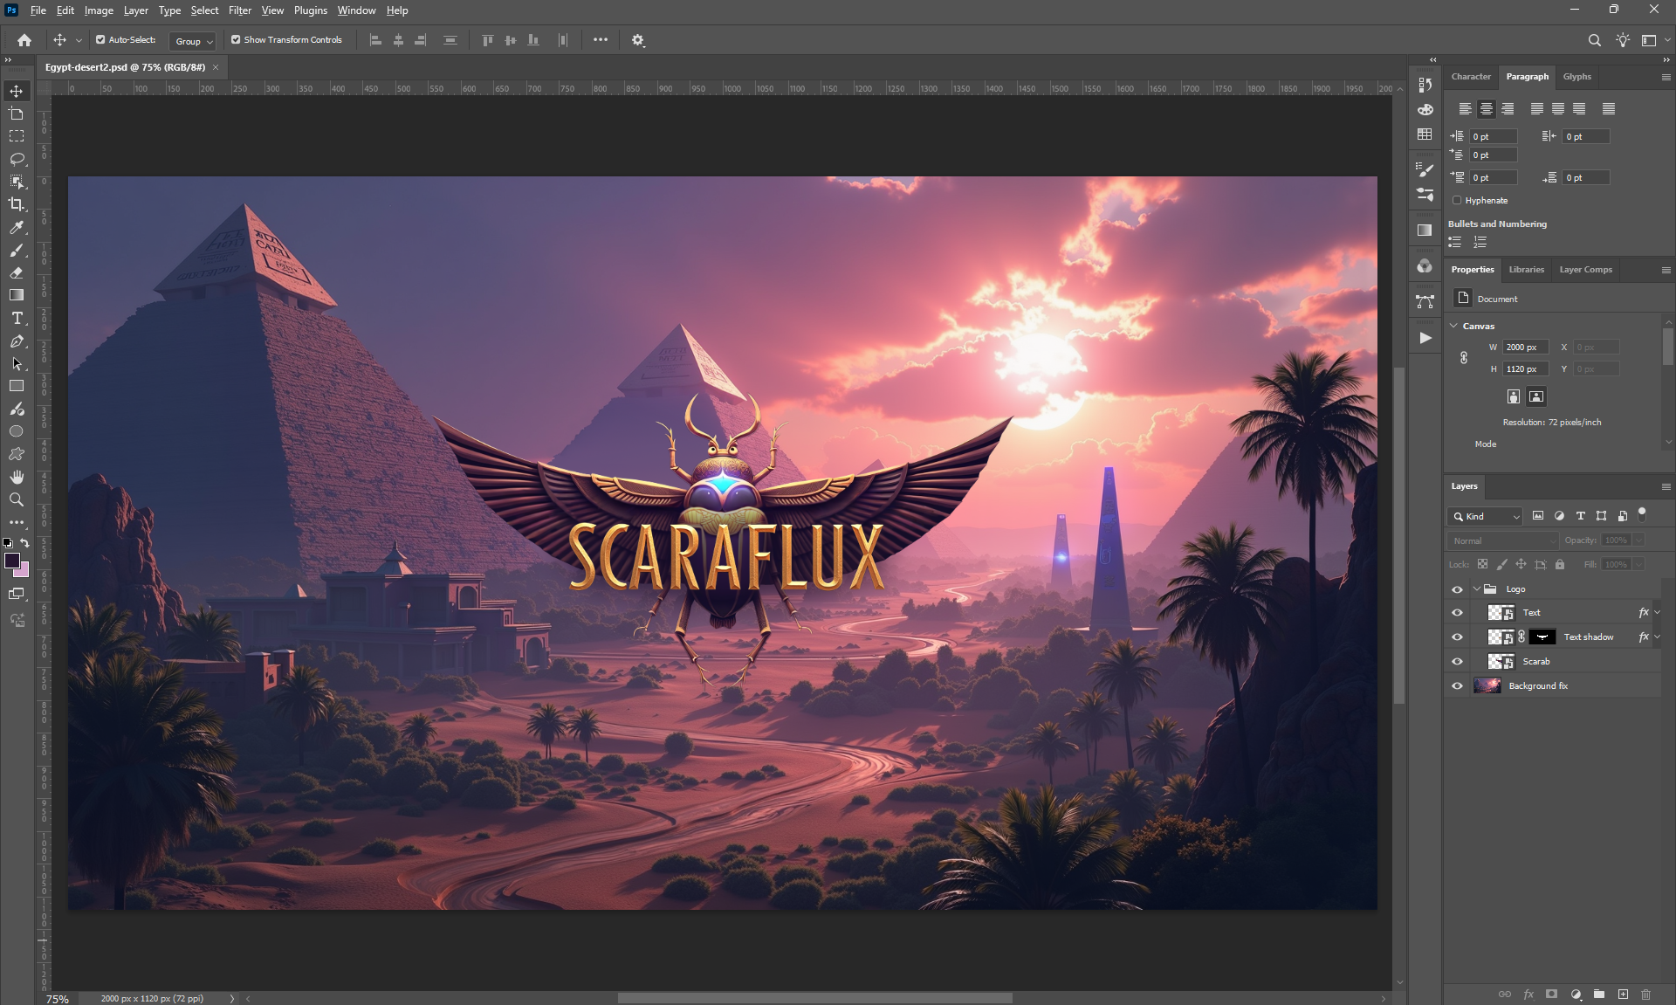Select the Horizontal Type tool
Image resolution: width=1676 pixels, height=1005 pixels.
click(17, 318)
